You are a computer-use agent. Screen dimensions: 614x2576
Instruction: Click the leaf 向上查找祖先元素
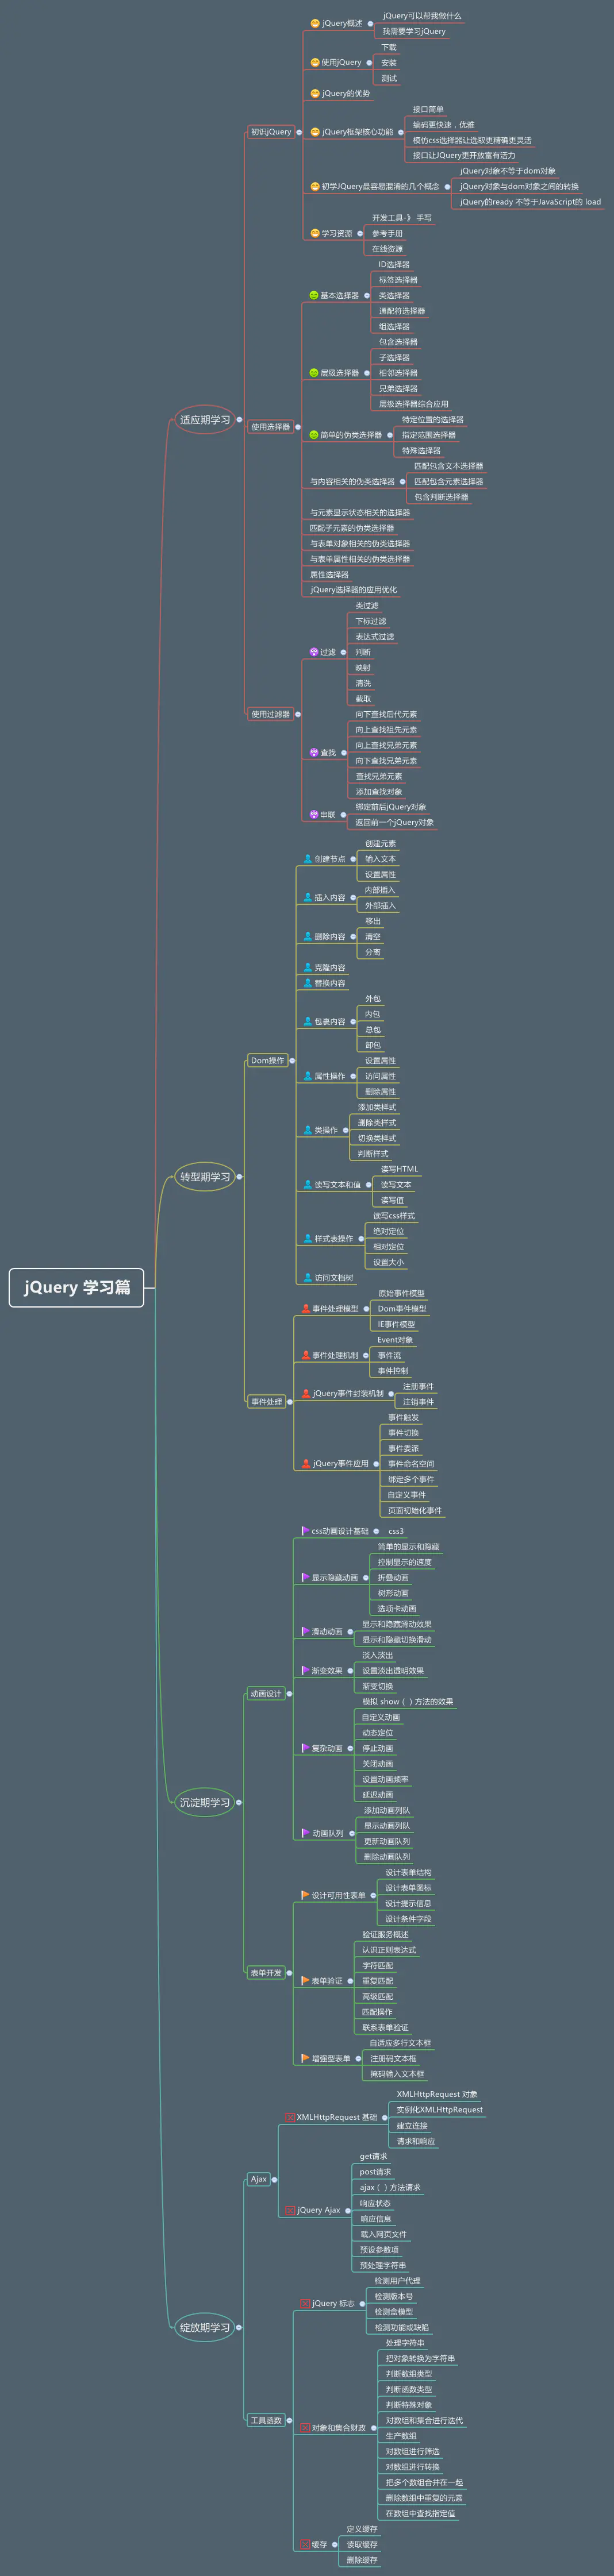pos(386,730)
